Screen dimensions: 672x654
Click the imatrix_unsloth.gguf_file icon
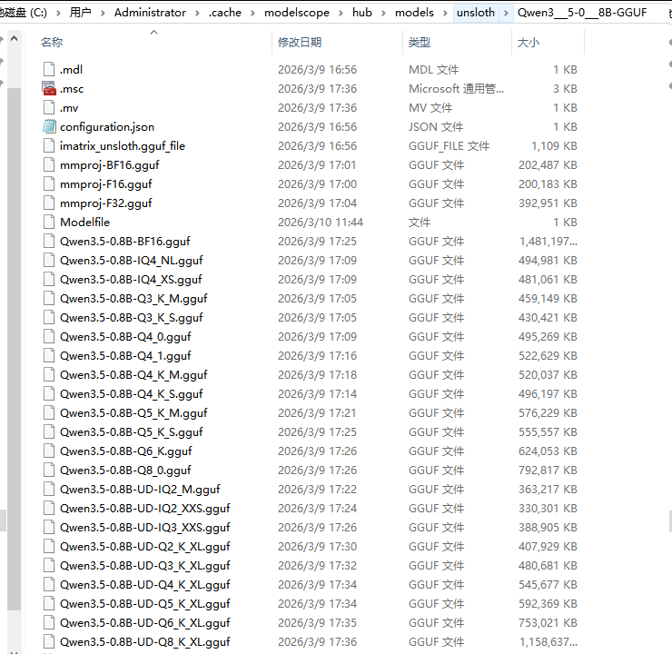pos(49,145)
